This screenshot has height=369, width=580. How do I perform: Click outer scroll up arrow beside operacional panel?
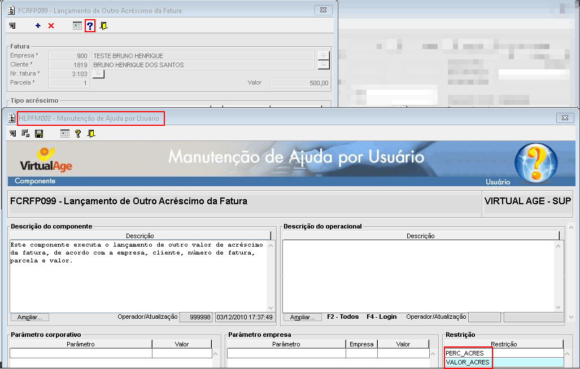(571, 227)
